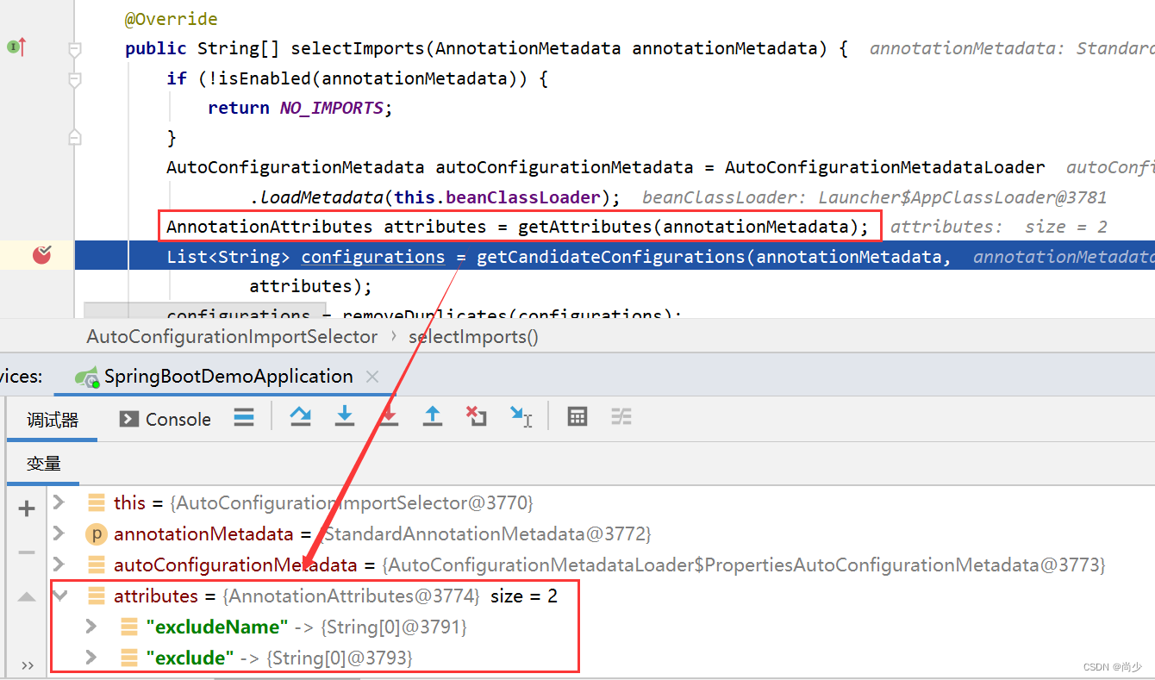Click the entry icon beside "excludeName"

pyautogui.click(x=129, y=627)
